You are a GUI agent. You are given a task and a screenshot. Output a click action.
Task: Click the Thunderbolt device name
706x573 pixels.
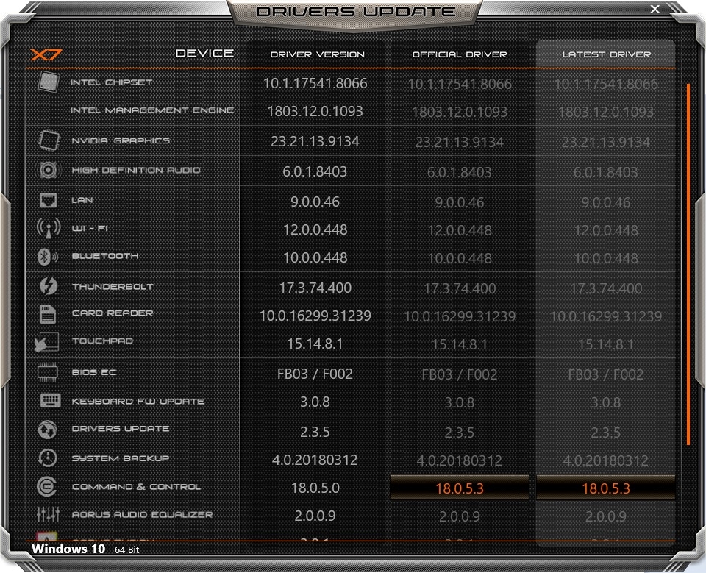[113, 287]
